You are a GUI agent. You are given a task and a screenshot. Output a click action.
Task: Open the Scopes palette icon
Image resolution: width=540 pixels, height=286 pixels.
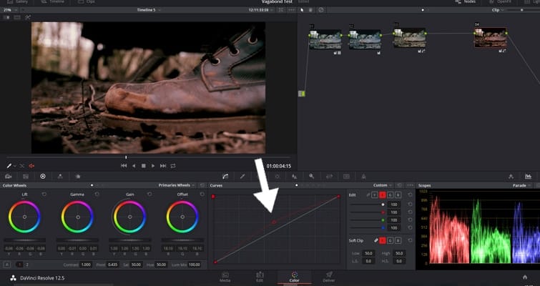click(x=528, y=176)
